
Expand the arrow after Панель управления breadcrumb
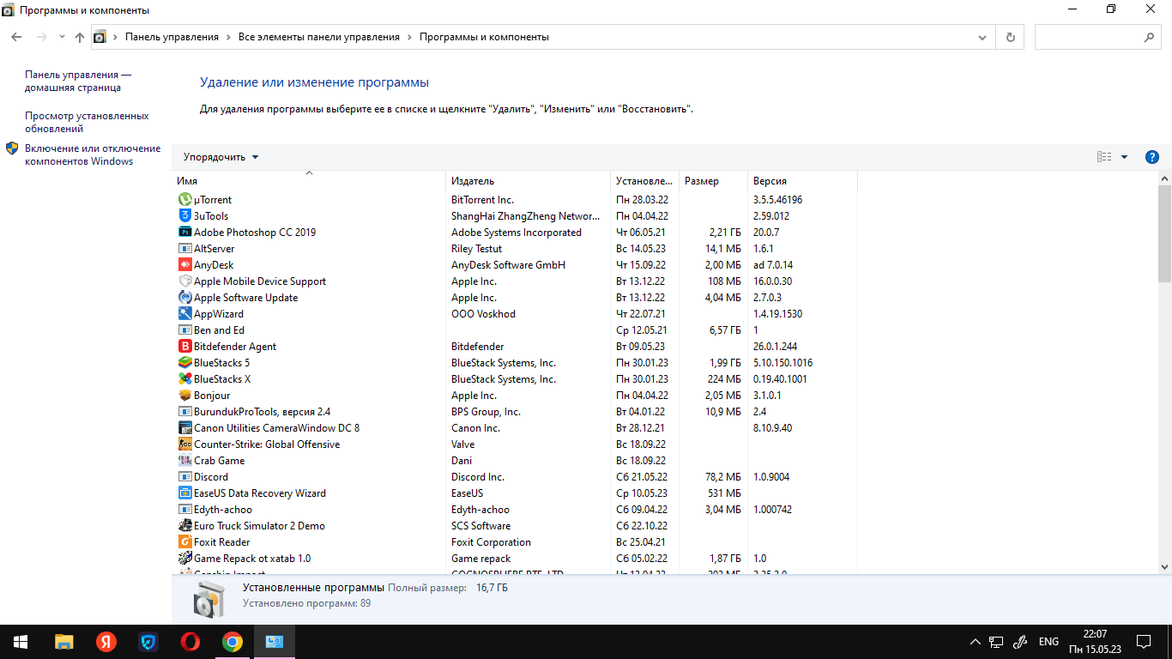click(228, 37)
